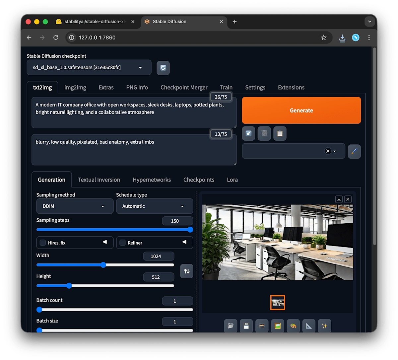
Task: Click the Sampling steps slider handle
Action: click(190, 230)
